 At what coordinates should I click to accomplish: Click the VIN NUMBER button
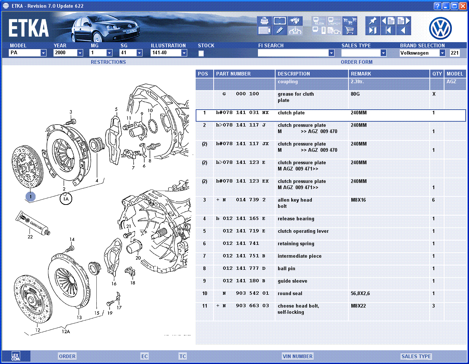point(298,356)
